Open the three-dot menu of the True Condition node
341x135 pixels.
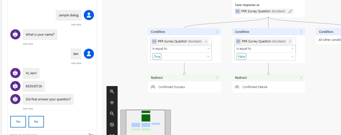click(x=217, y=32)
